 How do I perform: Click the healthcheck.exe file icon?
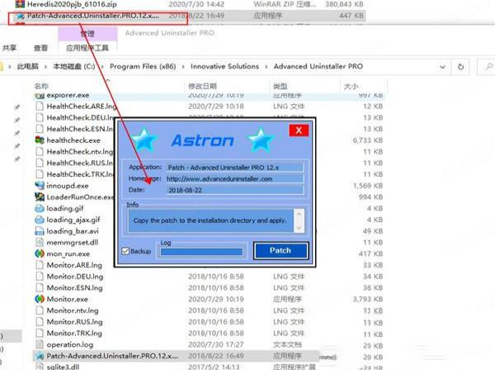tap(39, 140)
